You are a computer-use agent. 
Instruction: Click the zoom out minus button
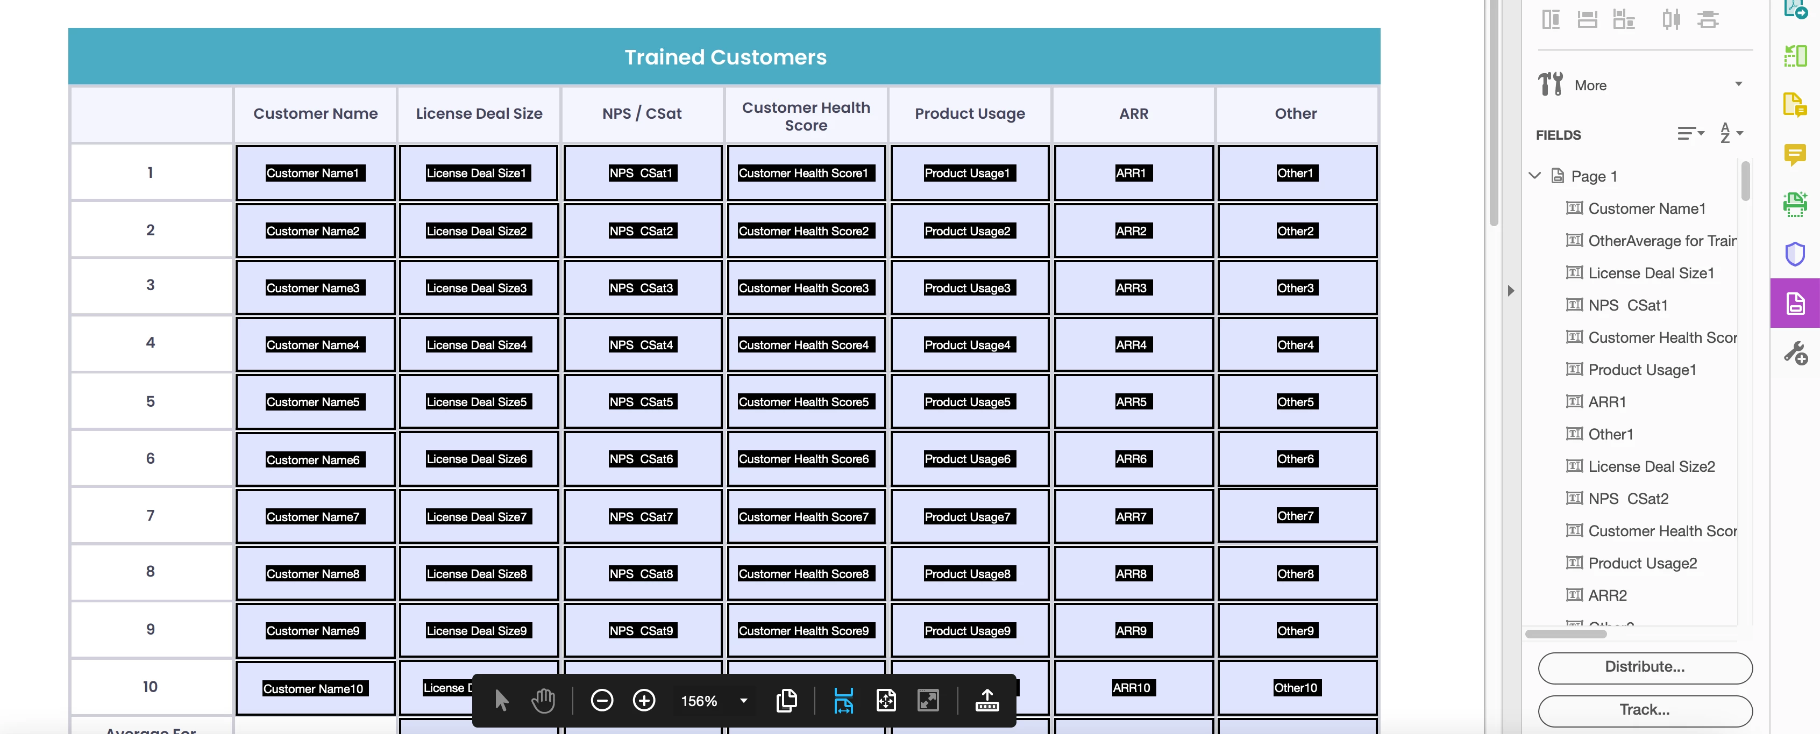click(x=601, y=701)
